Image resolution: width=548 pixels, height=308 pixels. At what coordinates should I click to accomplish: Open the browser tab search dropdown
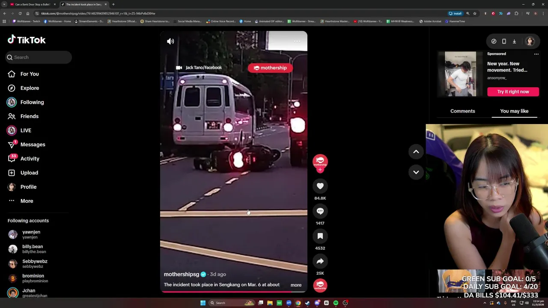4,4
